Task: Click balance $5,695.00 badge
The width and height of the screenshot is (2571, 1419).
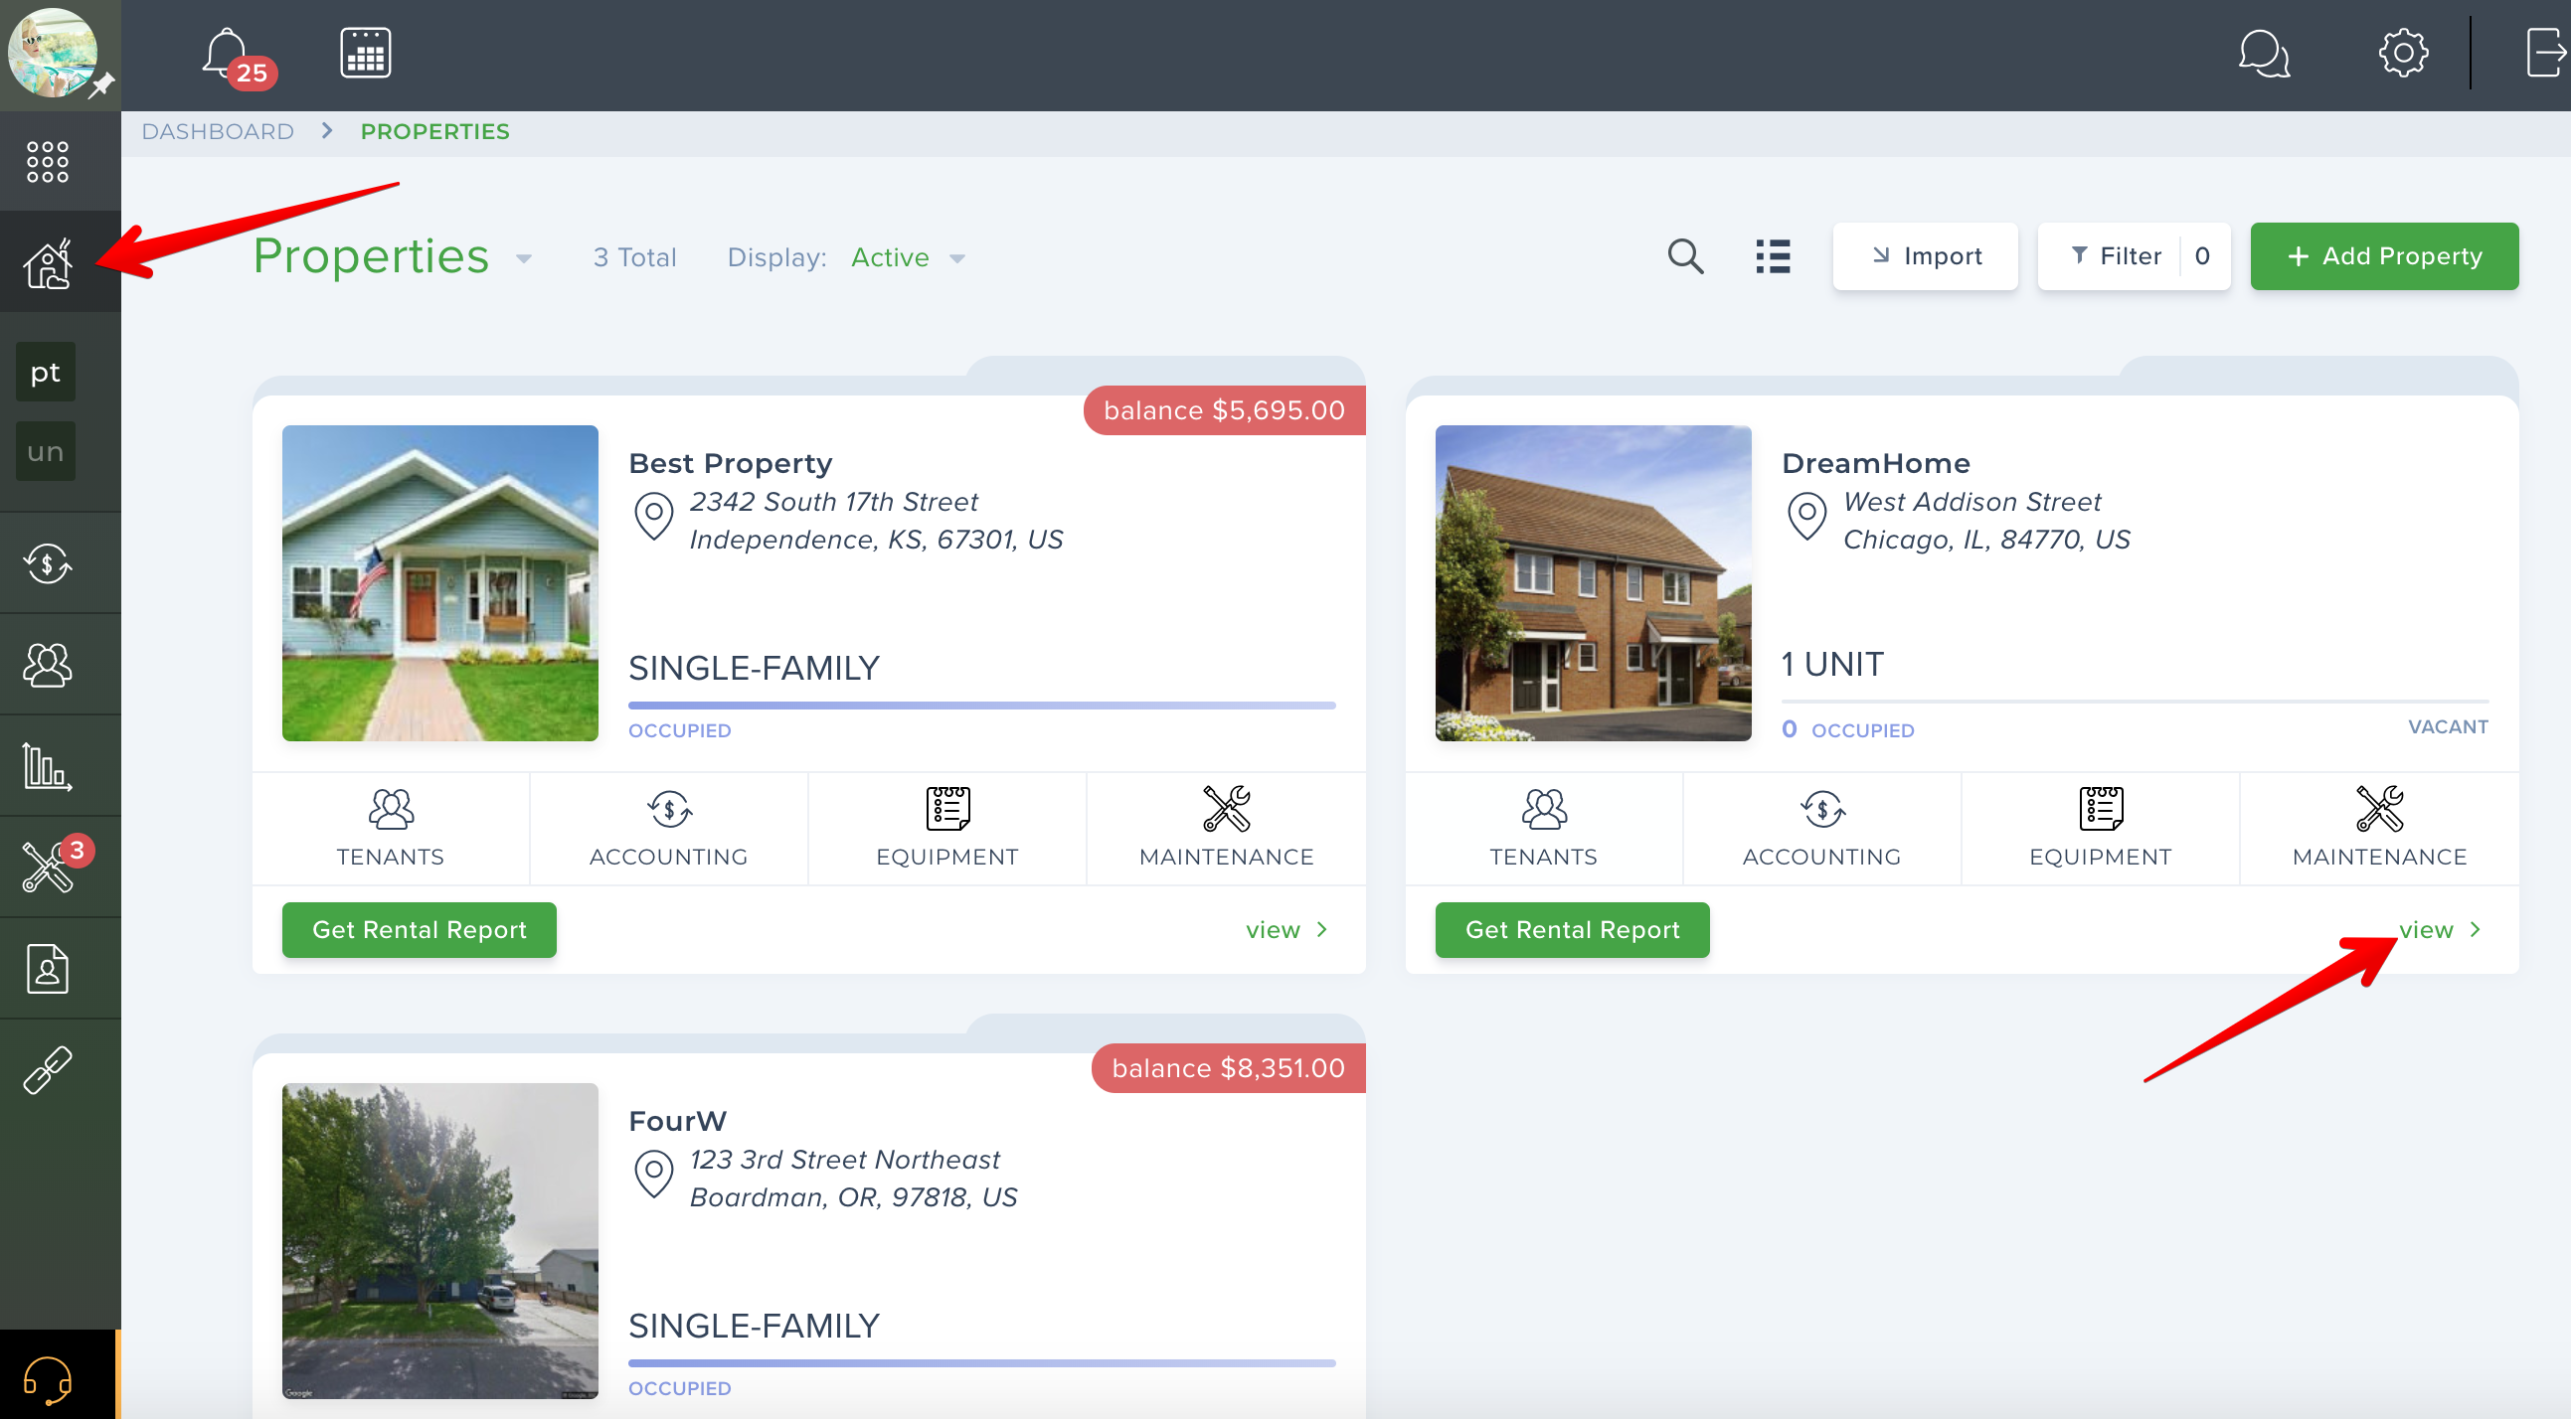Action: [x=1225, y=410]
